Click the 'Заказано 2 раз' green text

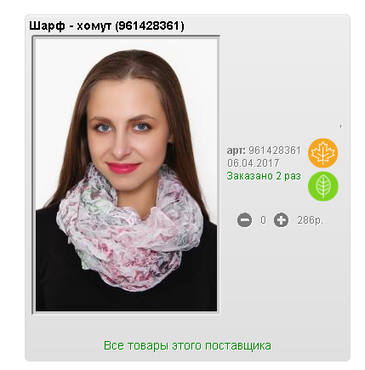pos(264,176)
